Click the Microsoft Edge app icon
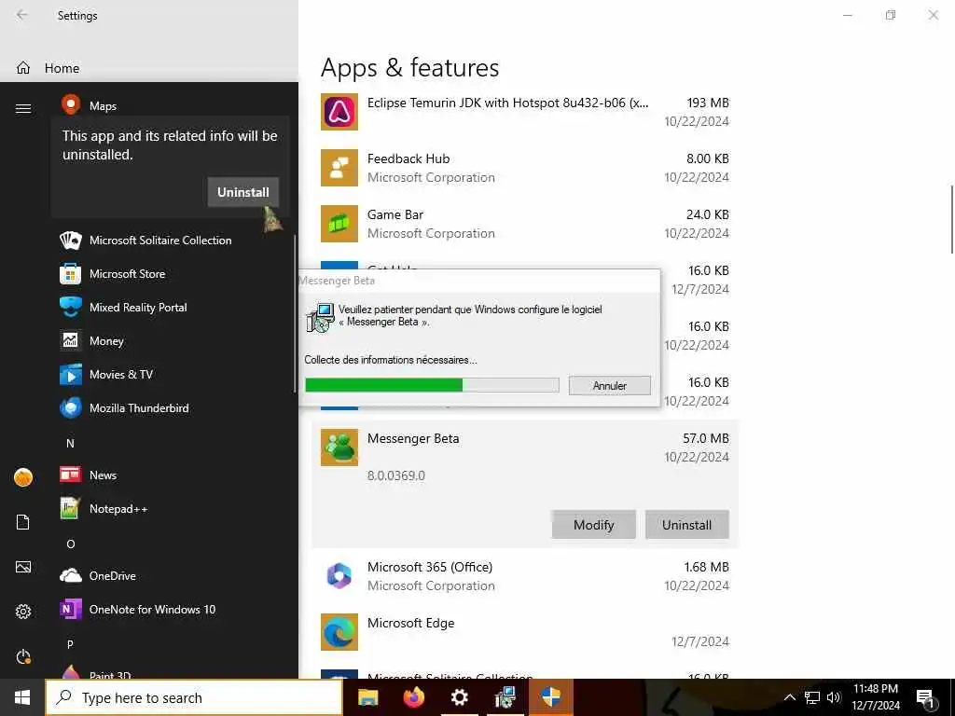This screenshot has width=955, height=716. coord(339,632)
